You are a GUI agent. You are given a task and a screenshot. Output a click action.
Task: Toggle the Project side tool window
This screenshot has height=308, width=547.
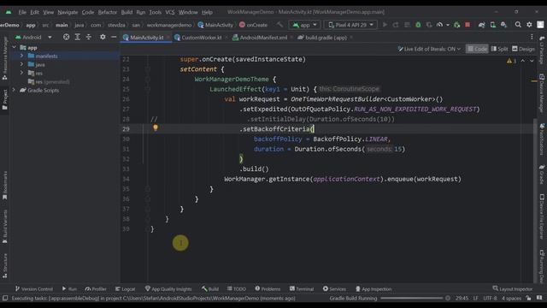[x=5, y=99]
